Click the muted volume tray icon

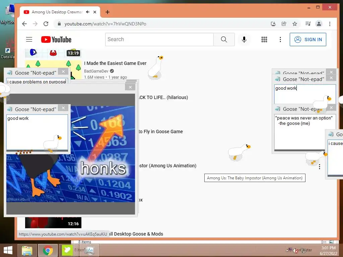point(295,251)
